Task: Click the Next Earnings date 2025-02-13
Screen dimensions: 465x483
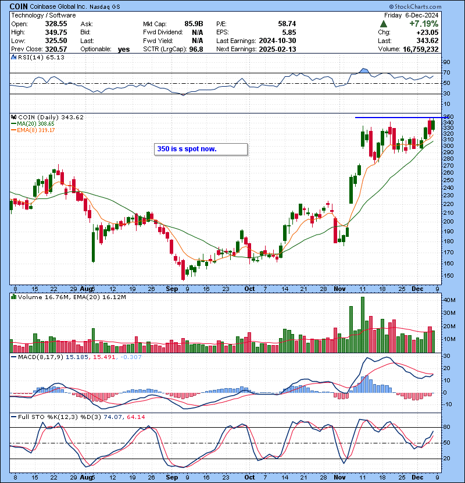Action: (x=277, y=49)
